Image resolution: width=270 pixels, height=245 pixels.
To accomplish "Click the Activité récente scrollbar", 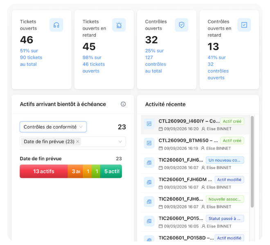I will (252, 162).
